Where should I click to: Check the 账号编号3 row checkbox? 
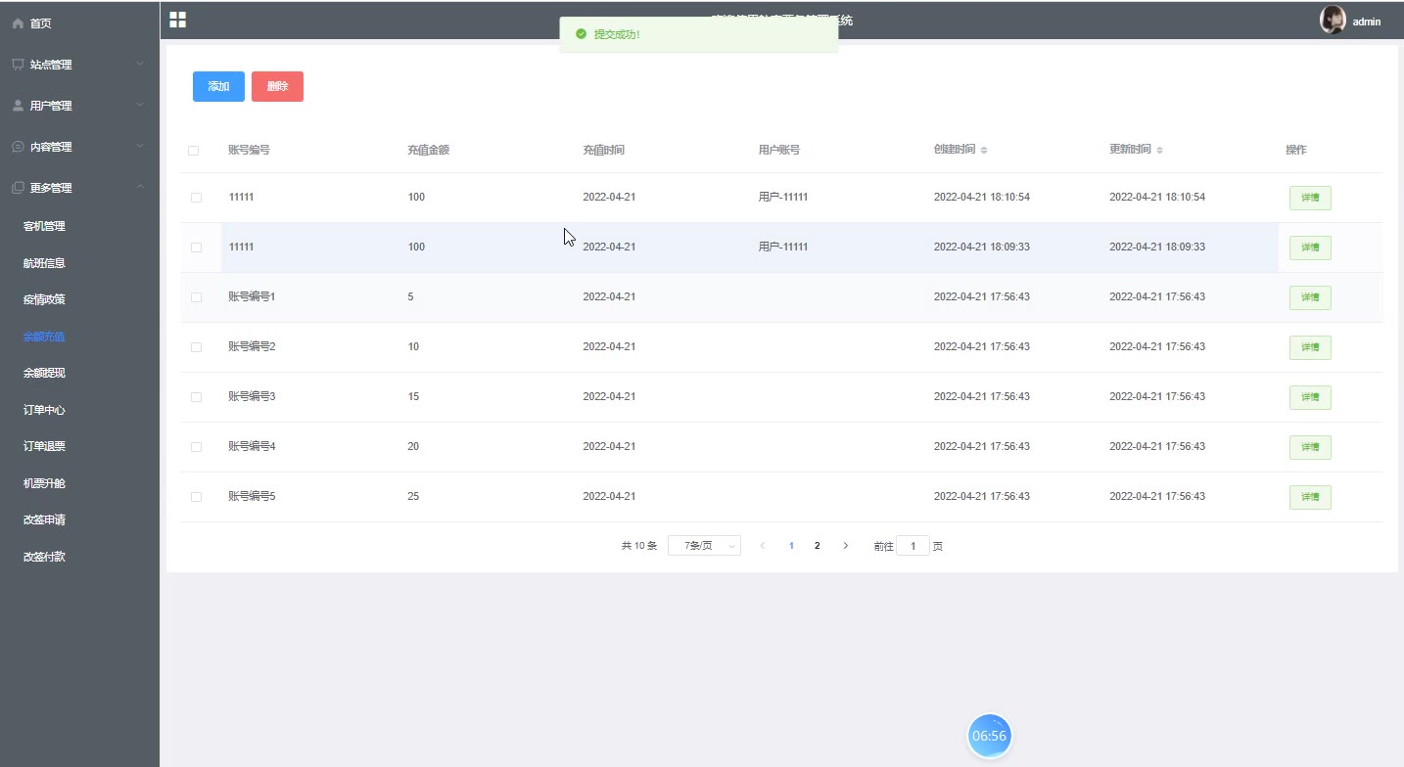197,397
